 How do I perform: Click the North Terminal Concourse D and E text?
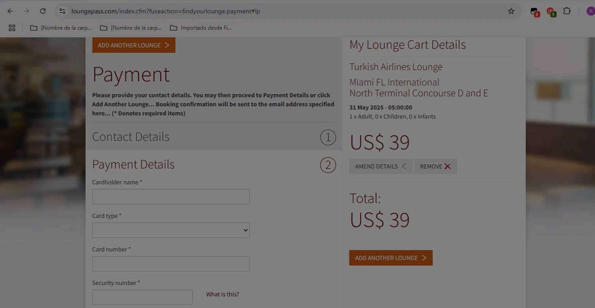(x=418, y=93)
